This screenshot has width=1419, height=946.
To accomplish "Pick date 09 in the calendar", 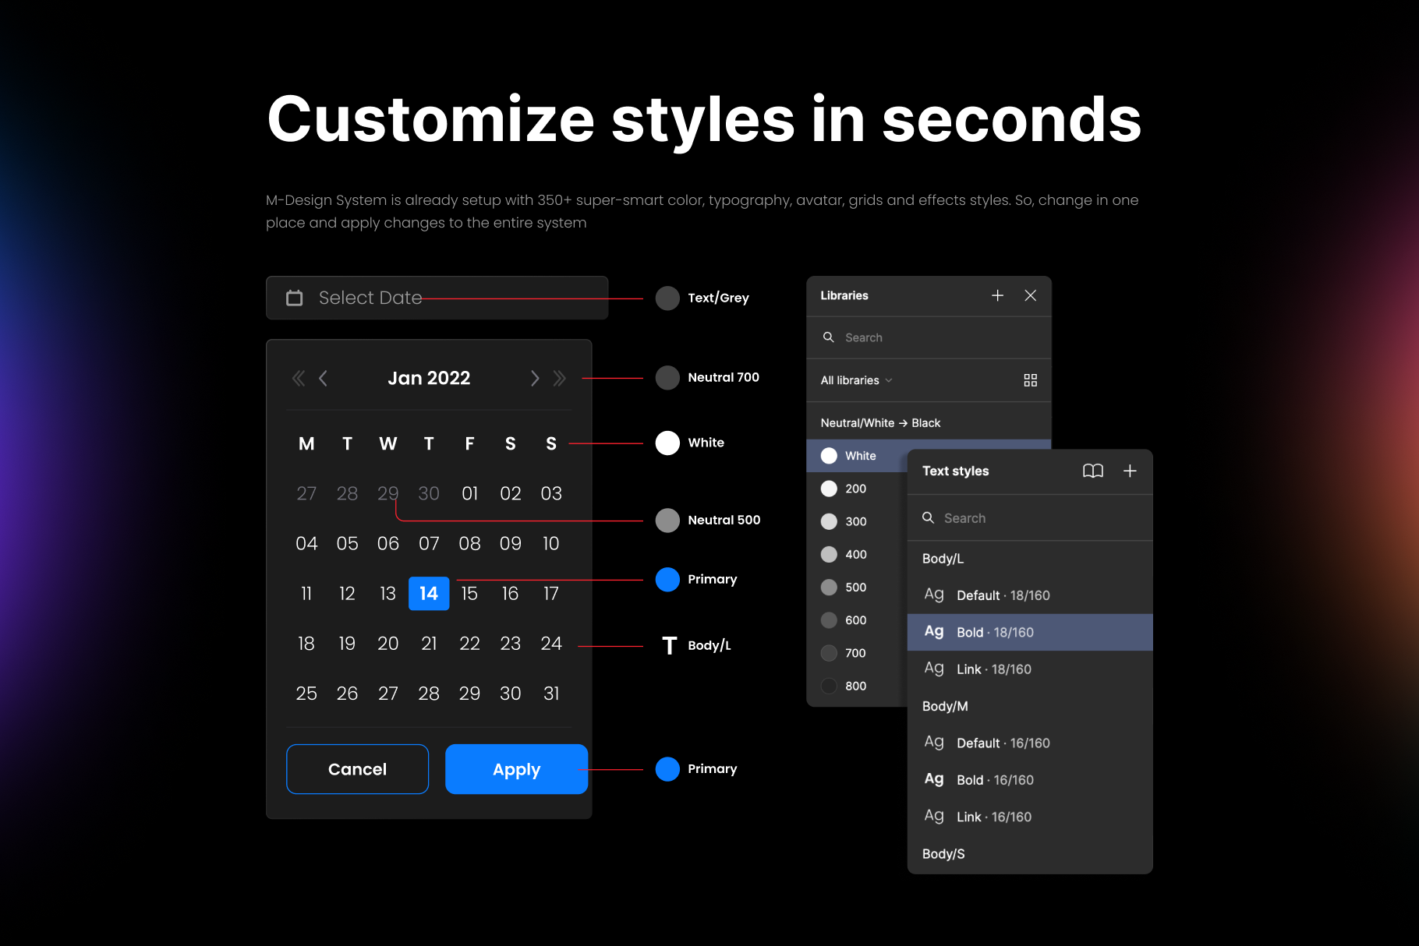I will tap(511, 544).
